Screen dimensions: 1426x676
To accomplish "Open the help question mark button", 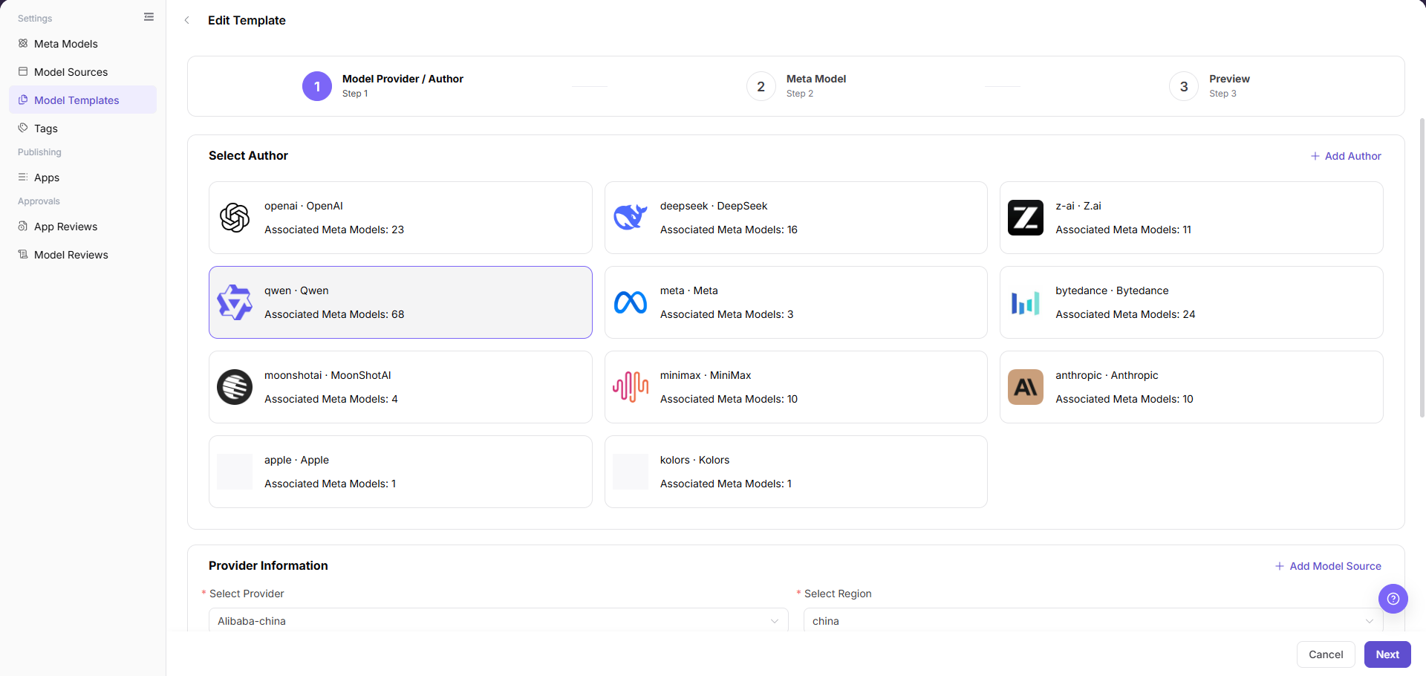I will [1393, 599].
